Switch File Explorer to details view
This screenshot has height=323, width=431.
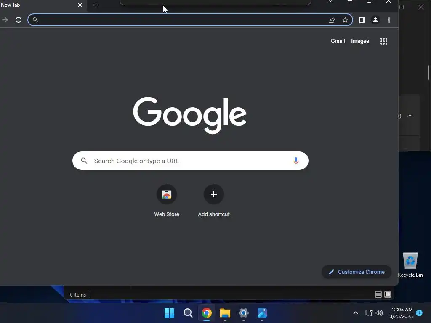[x=378, y=294]
